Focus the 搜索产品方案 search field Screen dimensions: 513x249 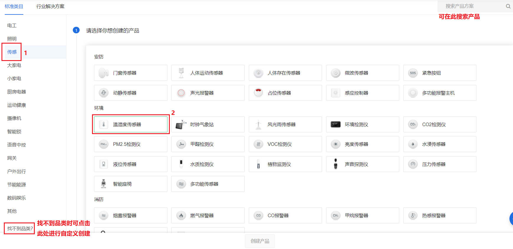pos(472,6)
